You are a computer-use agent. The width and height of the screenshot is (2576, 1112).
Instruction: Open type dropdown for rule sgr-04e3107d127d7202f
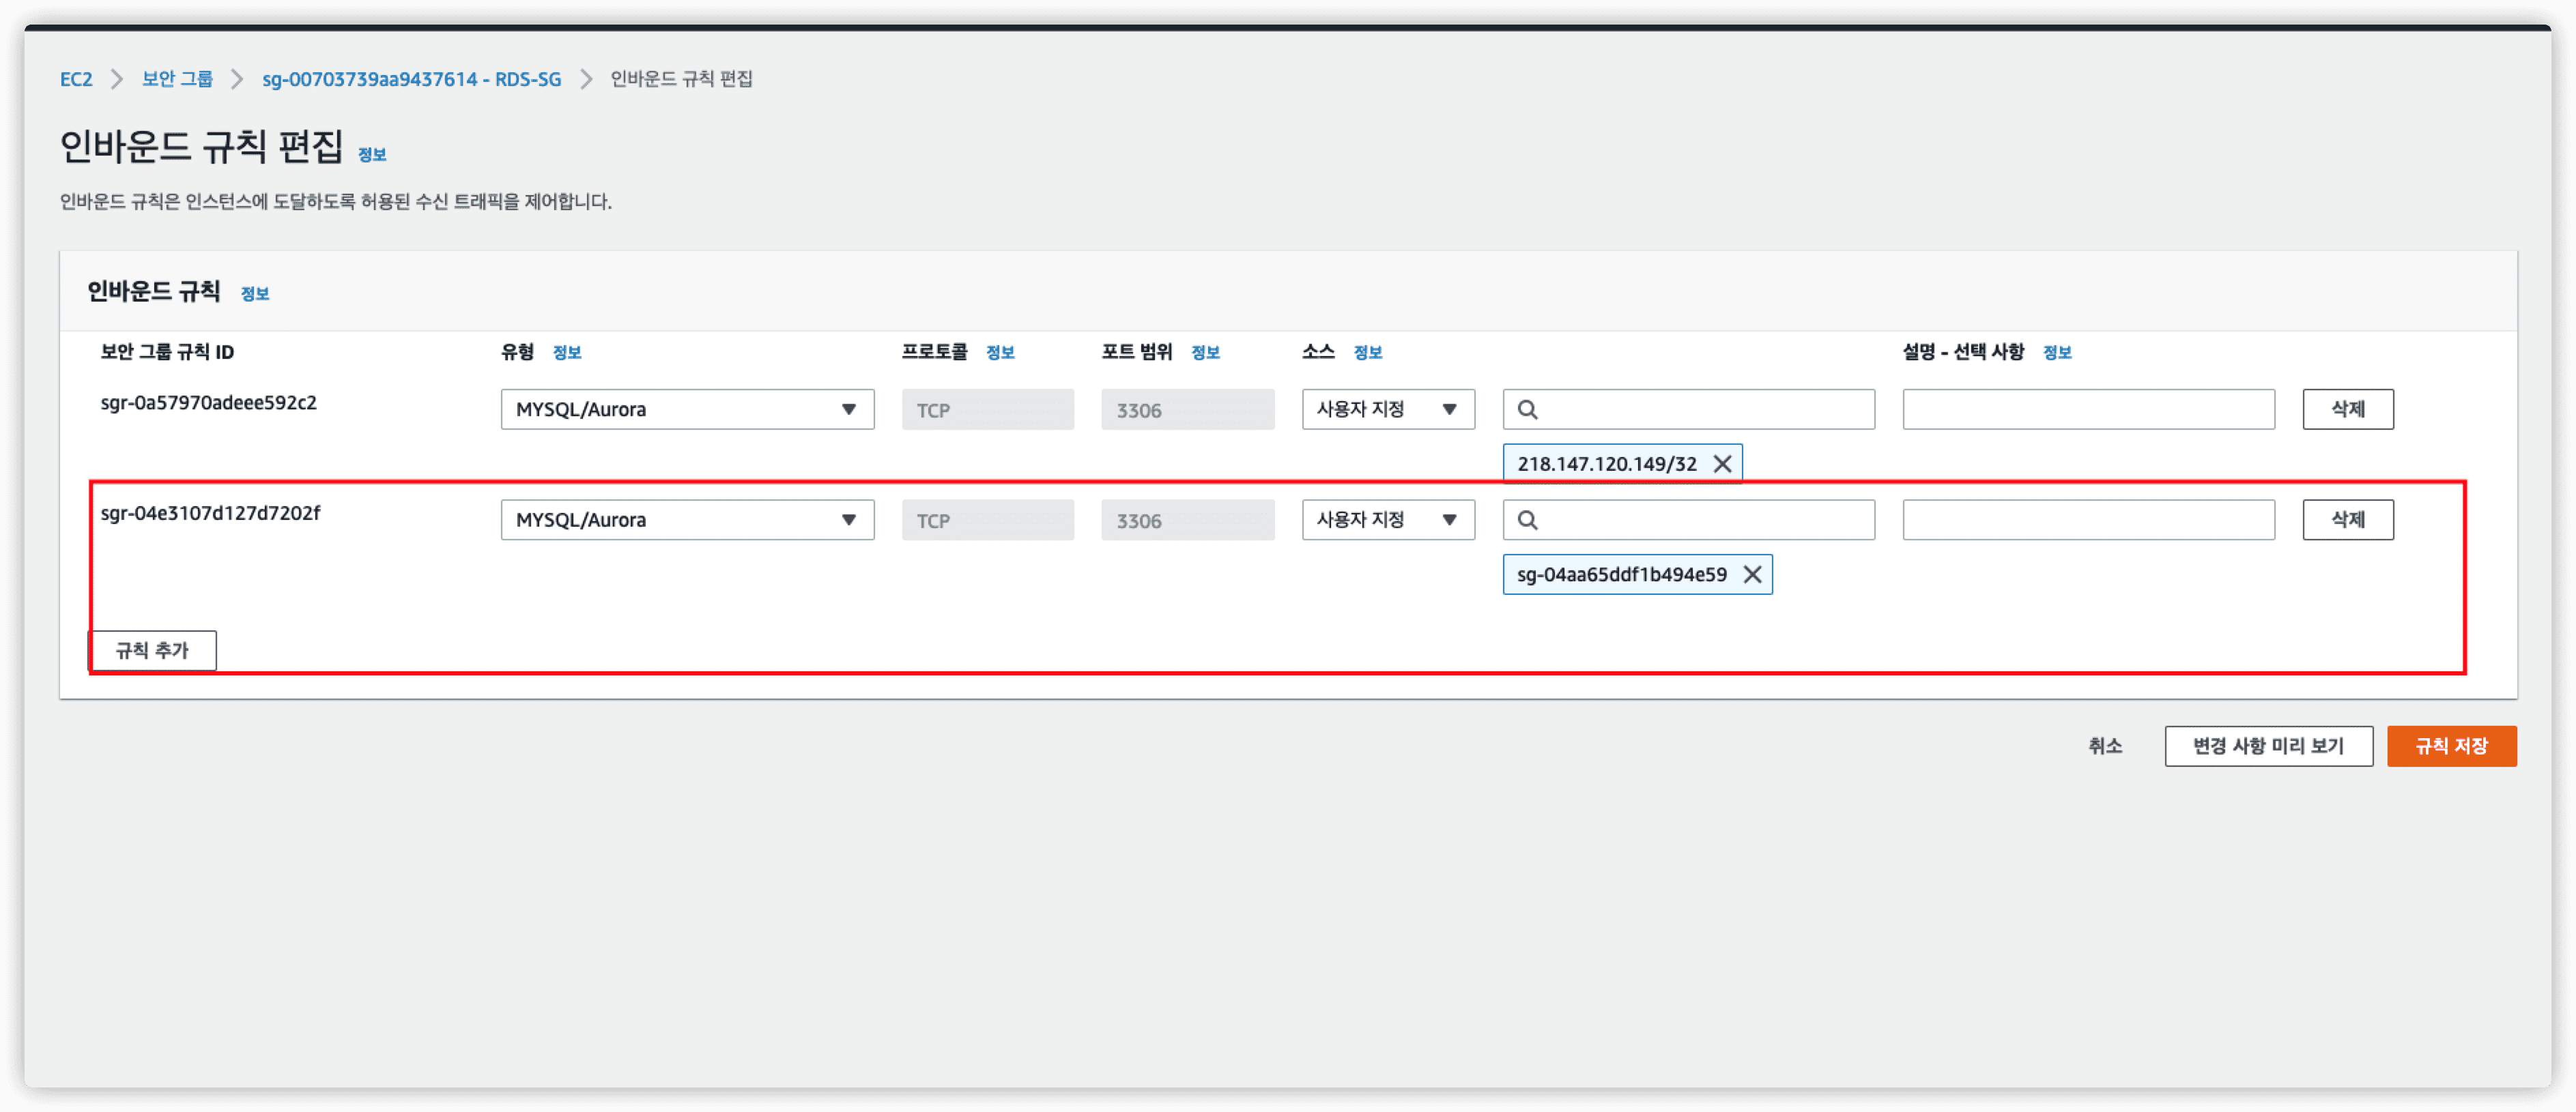tap(687, 520)
